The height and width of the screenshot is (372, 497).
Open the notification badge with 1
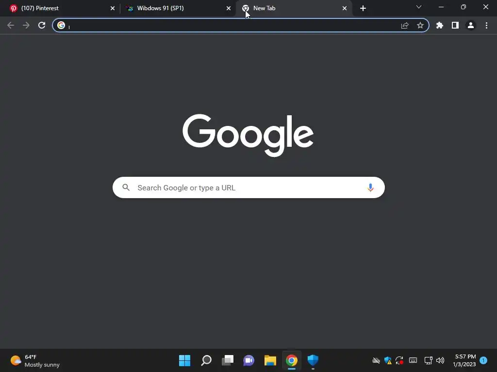pyautogui.click(x=483, y=360)
